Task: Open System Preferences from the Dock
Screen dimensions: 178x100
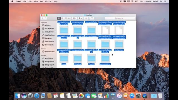Action: (139, 96)
